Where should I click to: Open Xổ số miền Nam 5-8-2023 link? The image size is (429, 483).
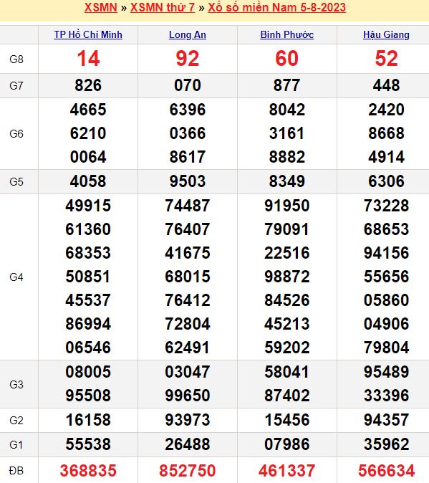pos(276,7)
